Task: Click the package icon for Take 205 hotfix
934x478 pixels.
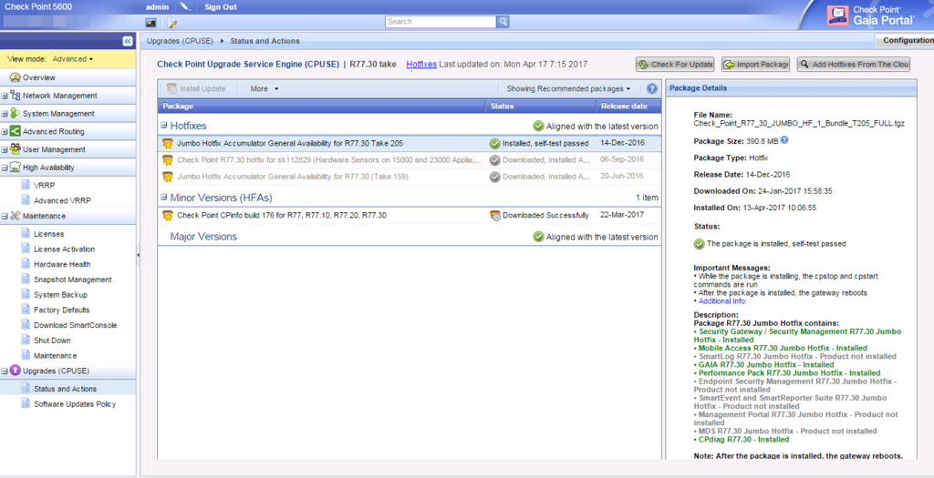Action: (168, 143)
